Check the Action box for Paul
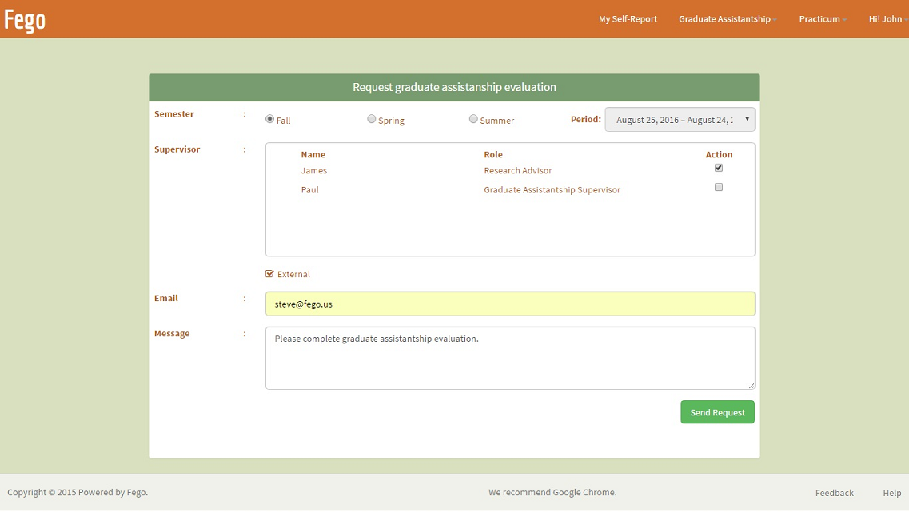Image resolution: width=909 pixels, height=512 pixels. coord(718,187)
